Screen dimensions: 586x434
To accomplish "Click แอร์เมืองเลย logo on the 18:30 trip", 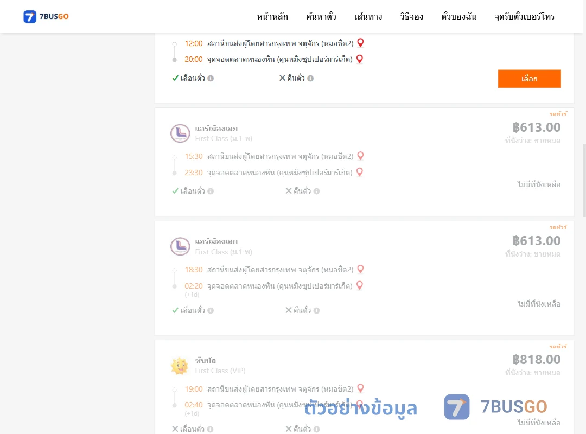I will 180,246.
